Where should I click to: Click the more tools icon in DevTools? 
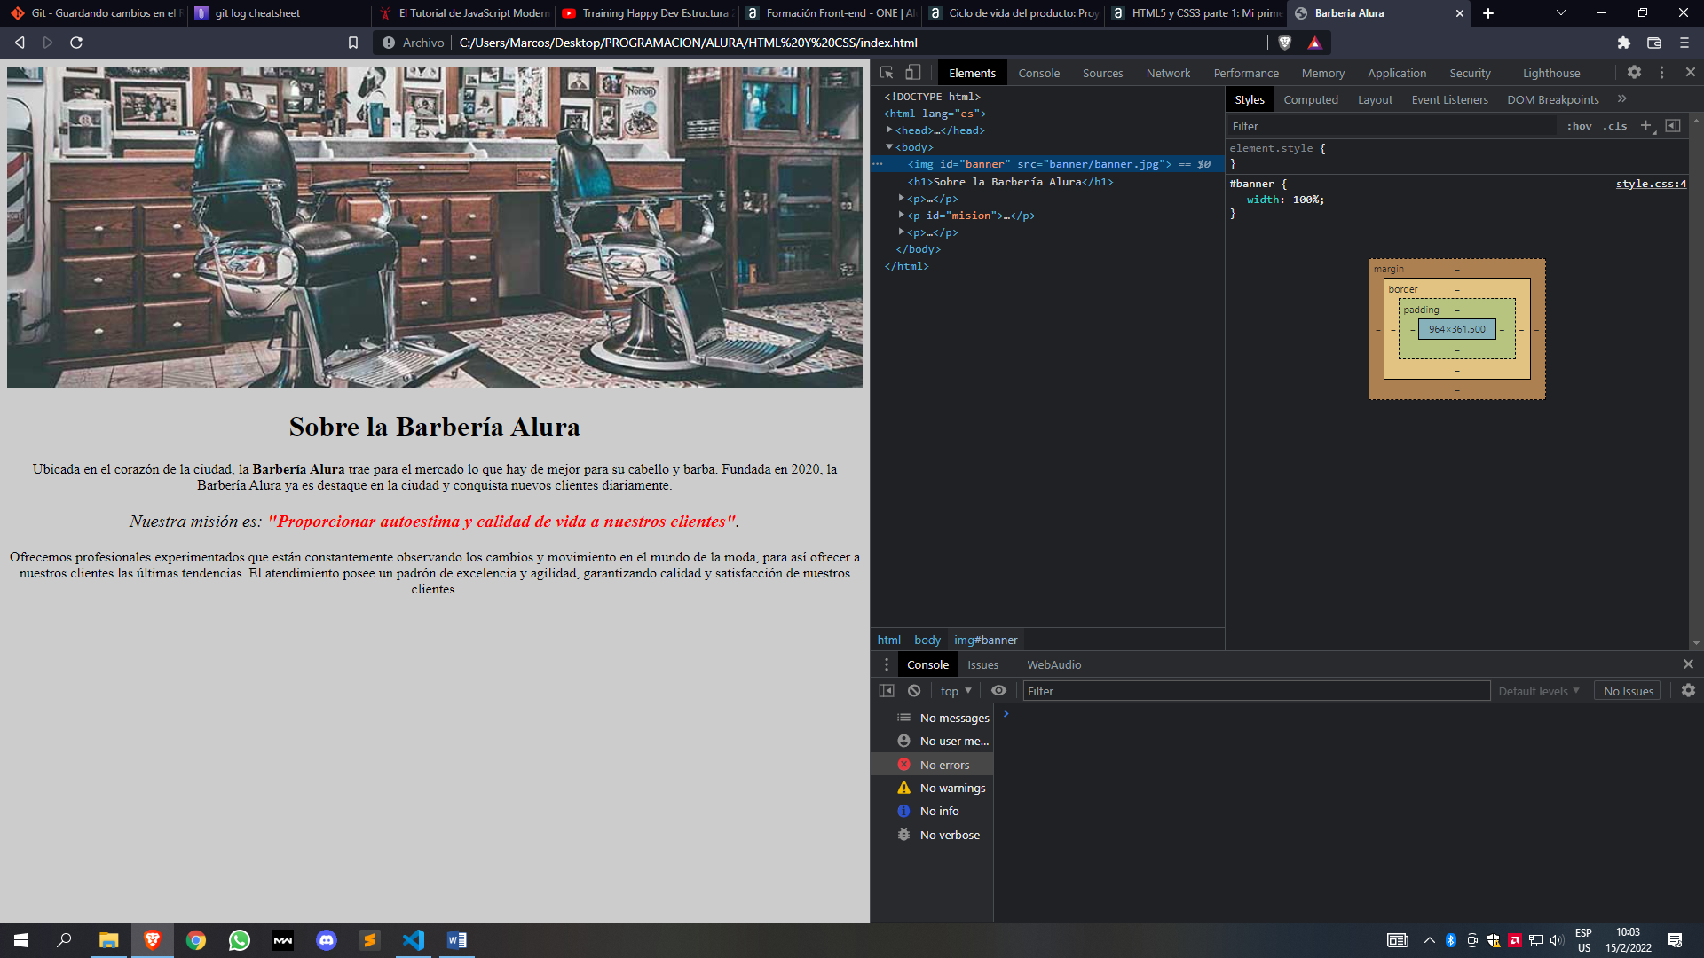pyautogui.click(x=1662, y=73)
